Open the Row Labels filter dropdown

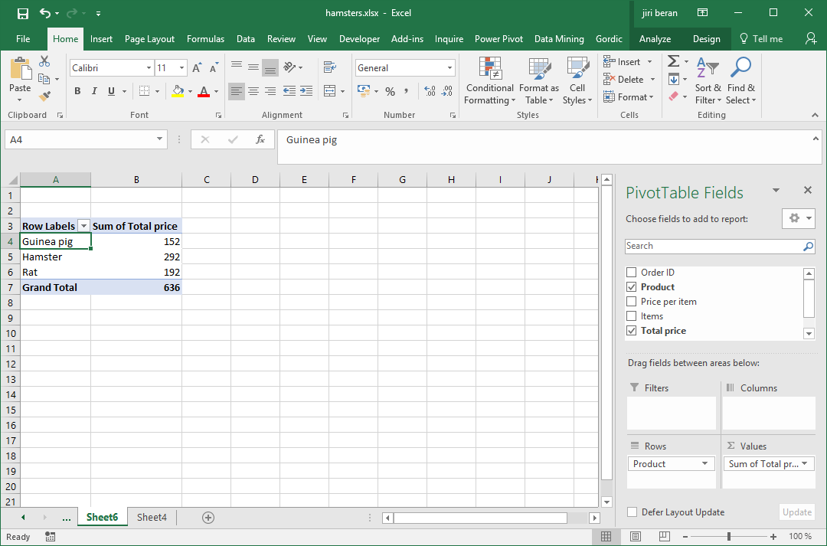(x=83, y=227)
